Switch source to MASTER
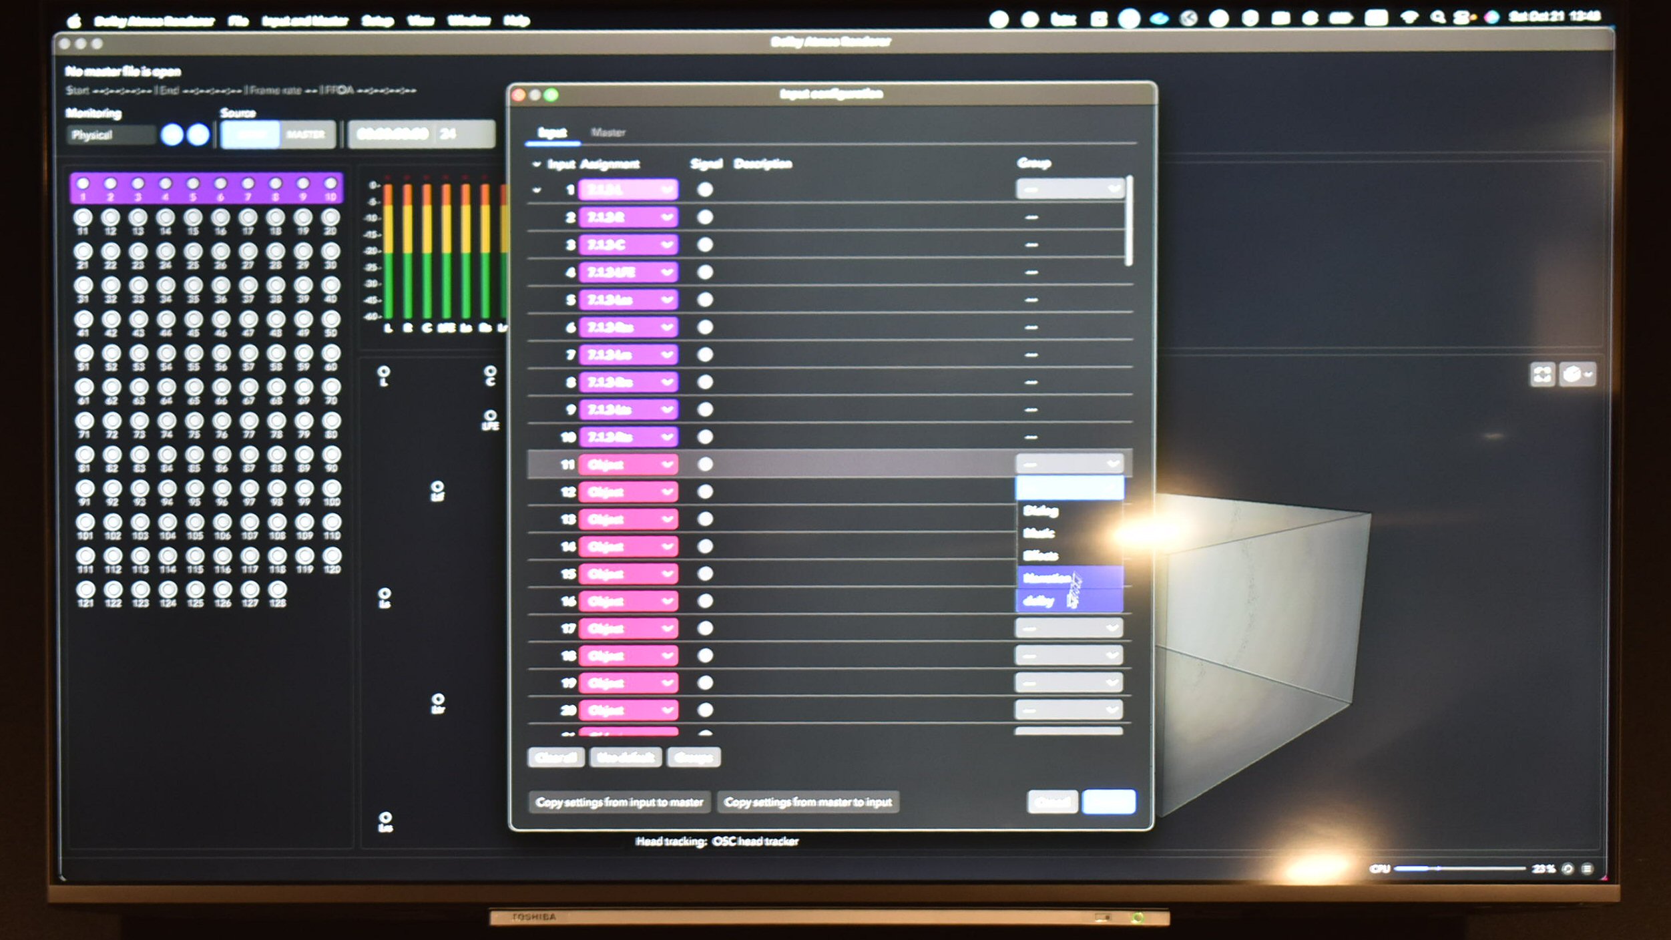Image resolution: width=1671 pixels, height=940 pixels. [306, 135]
